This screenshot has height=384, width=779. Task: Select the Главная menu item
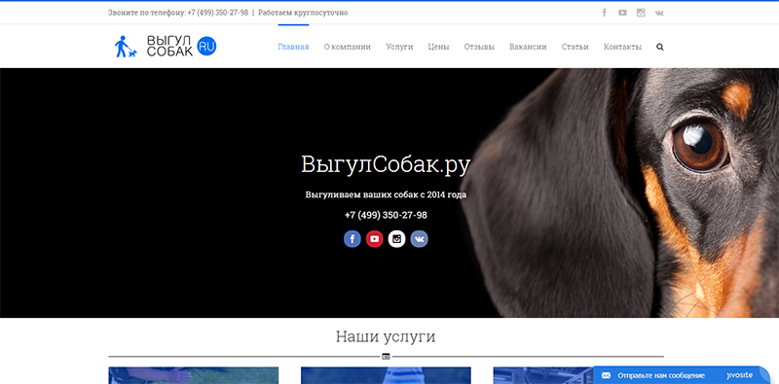point(293,47)
